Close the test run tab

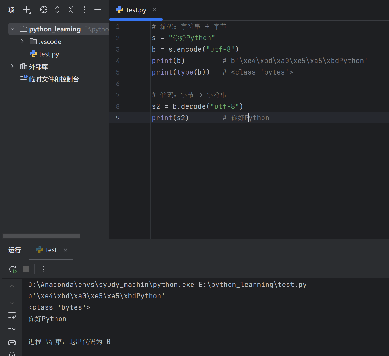tap(66, 250)
